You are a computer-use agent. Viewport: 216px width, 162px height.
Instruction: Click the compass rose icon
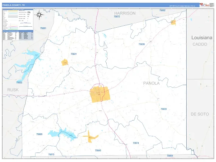click(39, 15)
